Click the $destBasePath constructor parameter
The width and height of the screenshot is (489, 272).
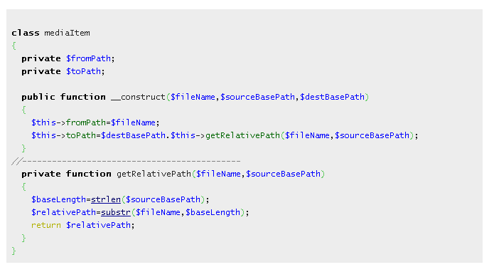[x=332, y=97]
